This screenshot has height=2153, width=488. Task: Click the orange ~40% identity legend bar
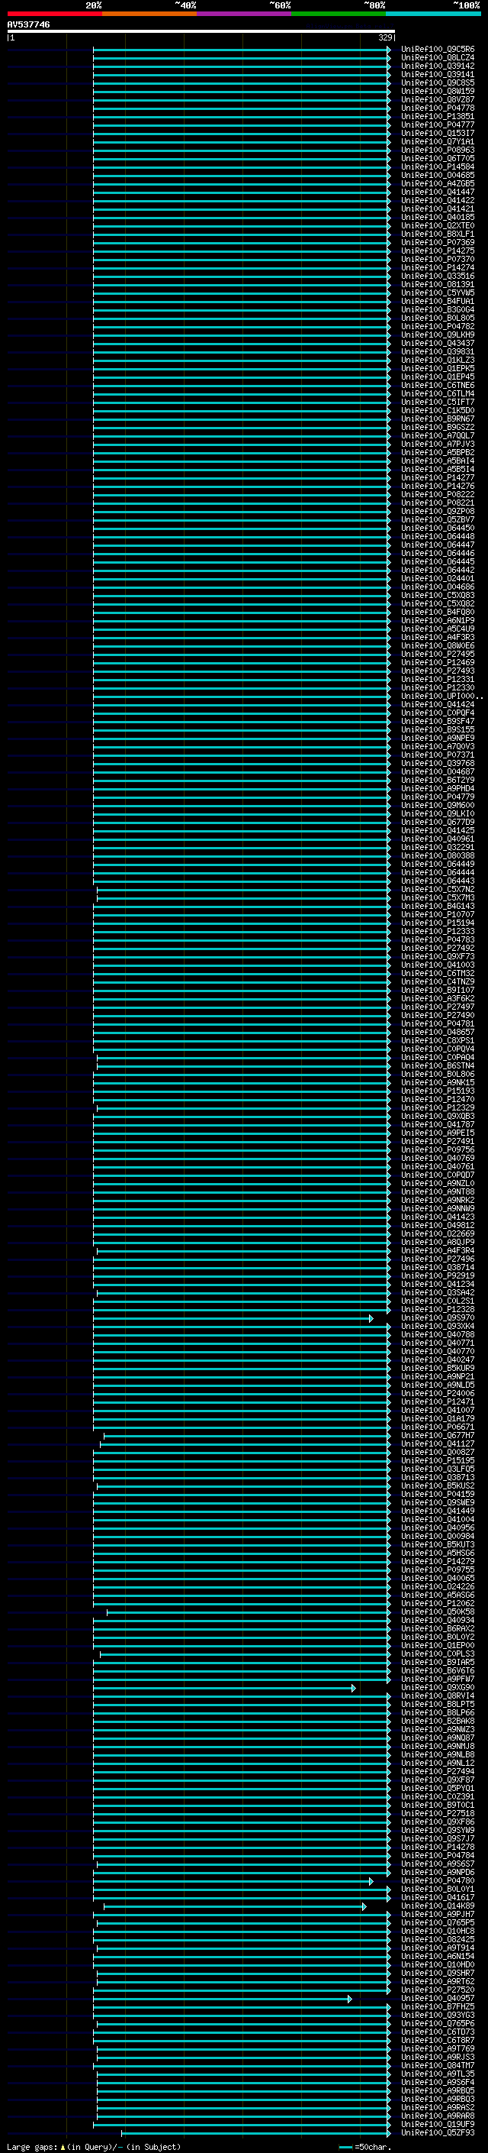pyautogui.click(x=149, y=14)
